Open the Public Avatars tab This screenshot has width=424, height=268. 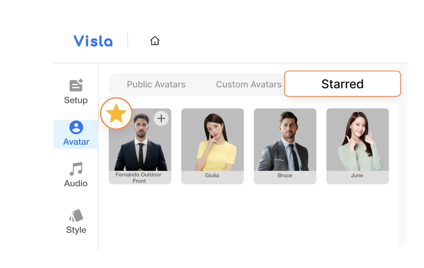156,84
